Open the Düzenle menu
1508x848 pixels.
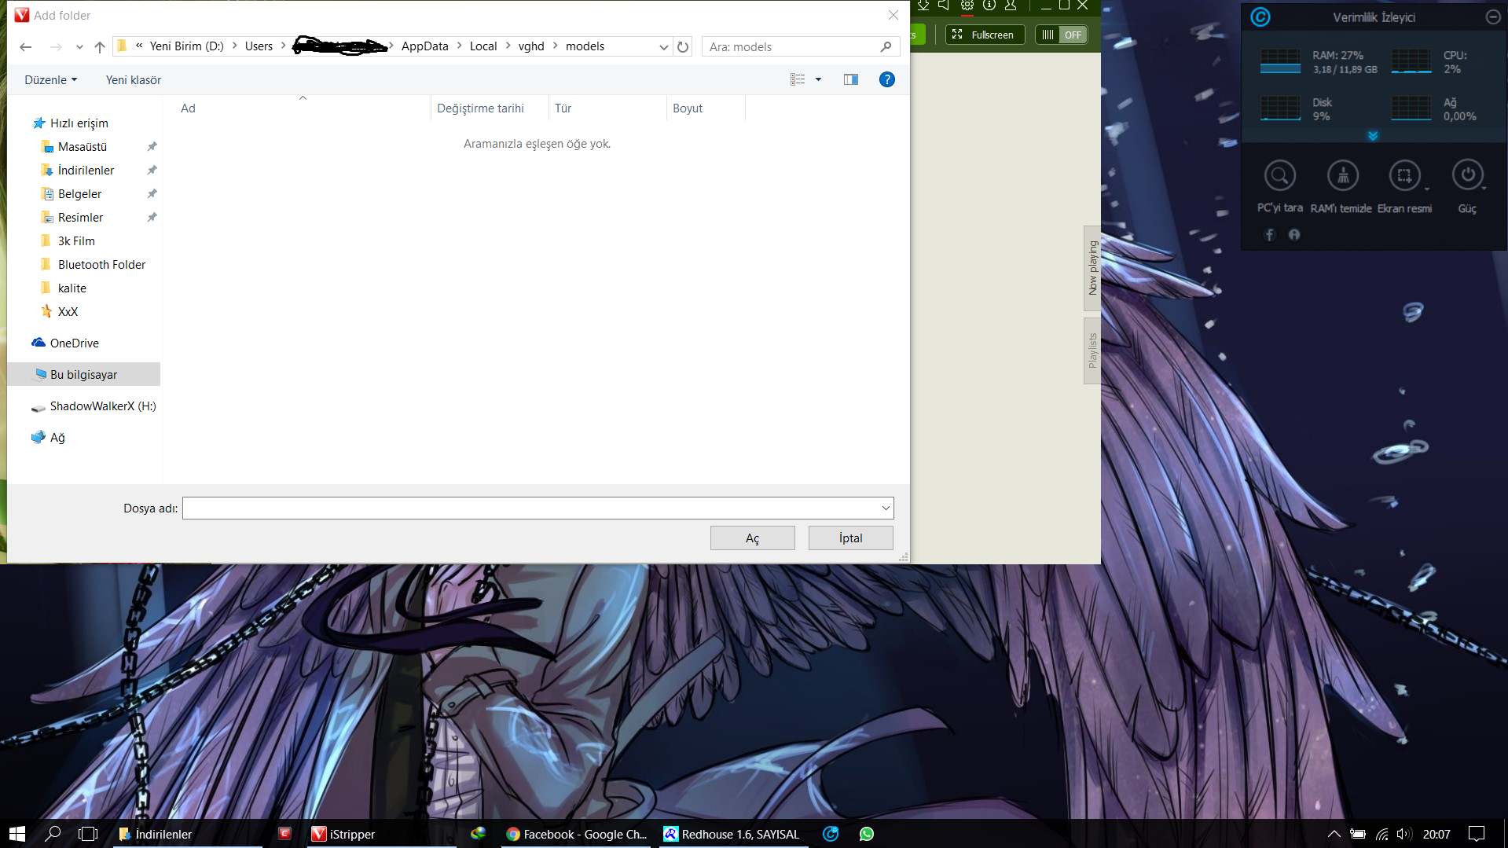tap(51, 80)
